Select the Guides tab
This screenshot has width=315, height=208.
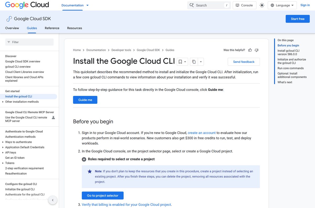32,28
